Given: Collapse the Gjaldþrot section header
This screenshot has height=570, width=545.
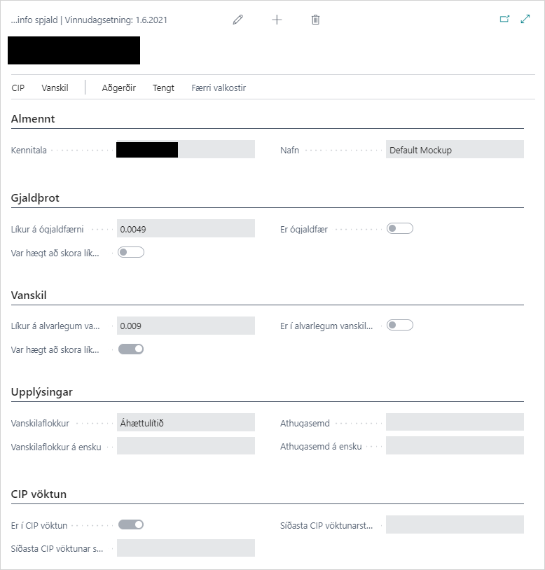Looking at the screenshot, I should tap(35, 198).
